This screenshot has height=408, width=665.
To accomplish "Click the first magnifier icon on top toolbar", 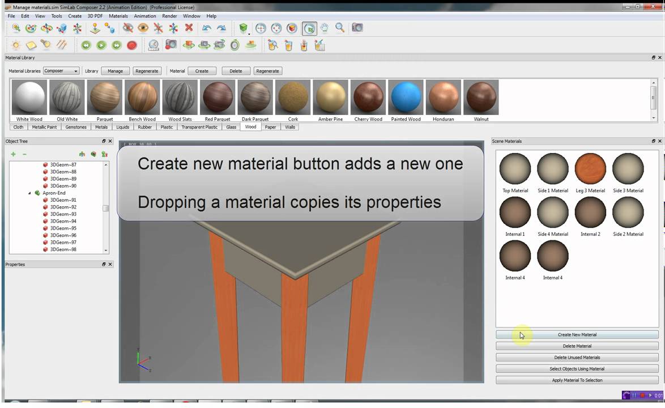I will [16, 28].
